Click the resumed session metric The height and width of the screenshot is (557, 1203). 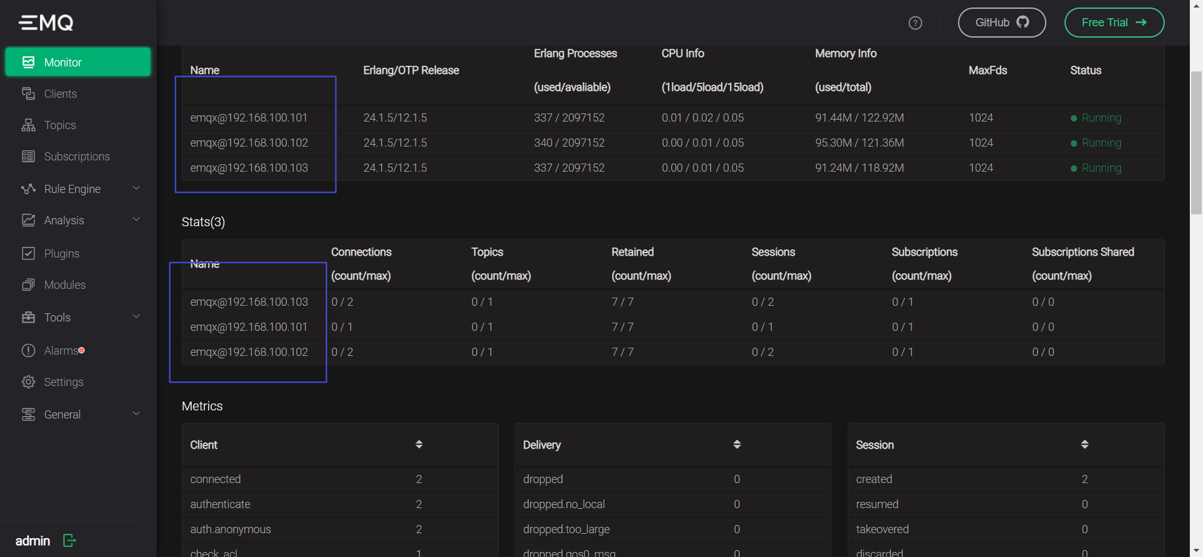pyautogui.click(x=877, y=504)
